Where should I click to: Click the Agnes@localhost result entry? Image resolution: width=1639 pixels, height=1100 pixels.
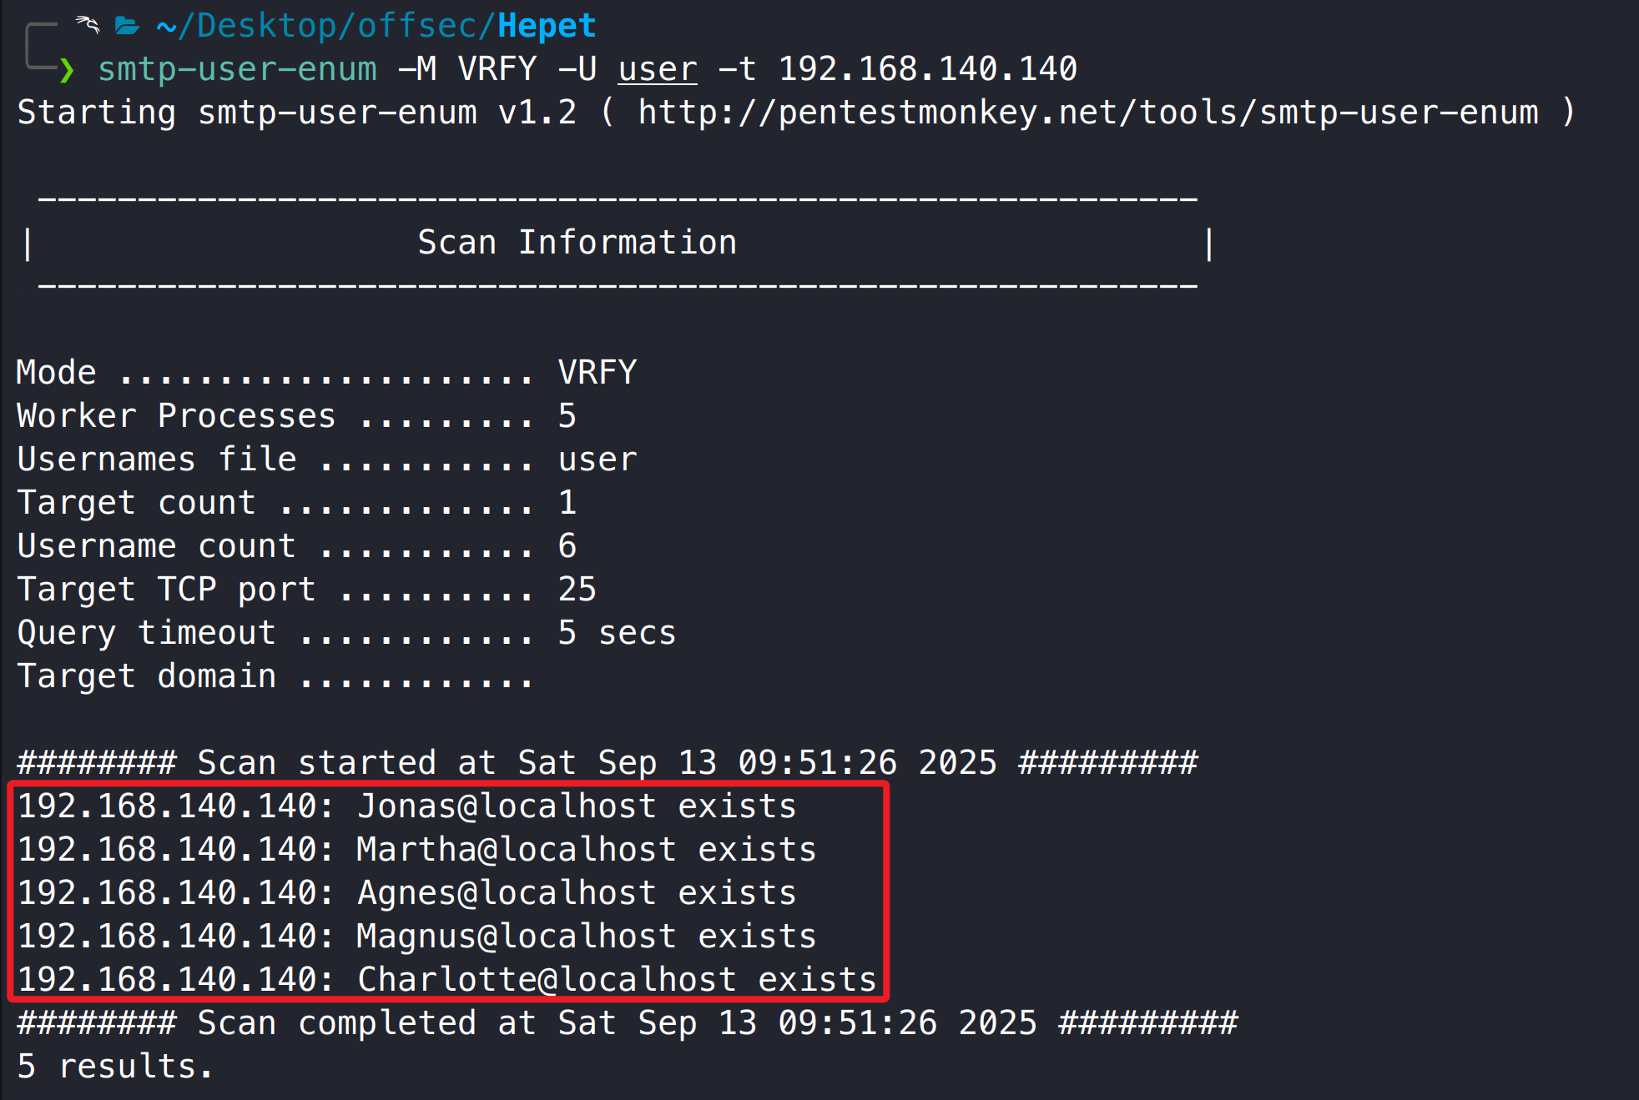[x=507, y=893]
